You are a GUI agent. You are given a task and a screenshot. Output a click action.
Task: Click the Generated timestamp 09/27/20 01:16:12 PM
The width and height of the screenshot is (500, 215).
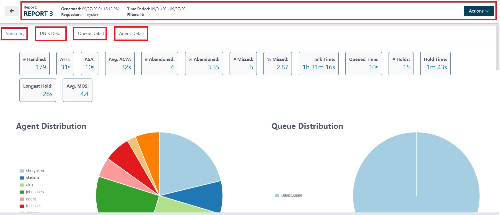pos(100,9)
